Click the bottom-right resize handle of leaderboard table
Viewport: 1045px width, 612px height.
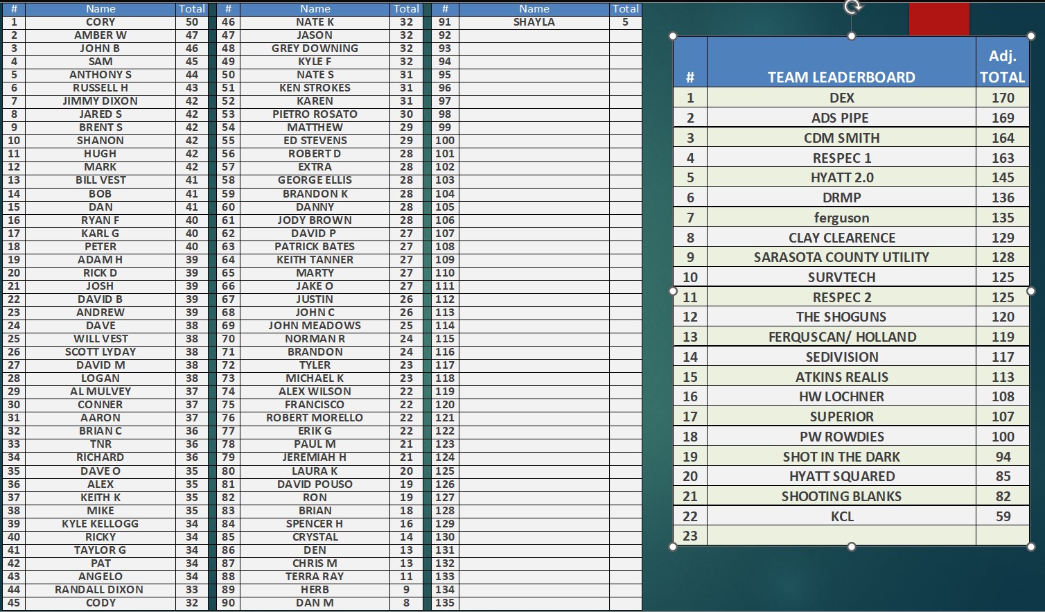tap(1031, 546)
